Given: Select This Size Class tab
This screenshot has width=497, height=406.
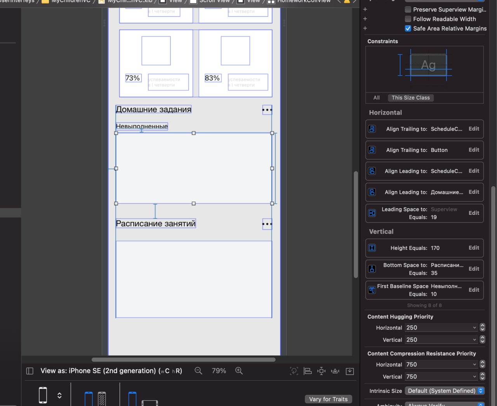Looking at the screenshot, I should pyautogui.click(x=411, y=98).
